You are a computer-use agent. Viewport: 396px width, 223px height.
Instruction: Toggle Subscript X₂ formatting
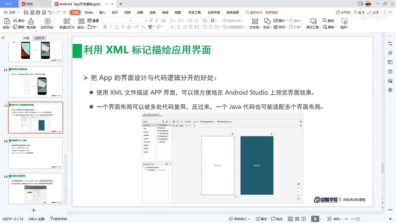(143, 27)
